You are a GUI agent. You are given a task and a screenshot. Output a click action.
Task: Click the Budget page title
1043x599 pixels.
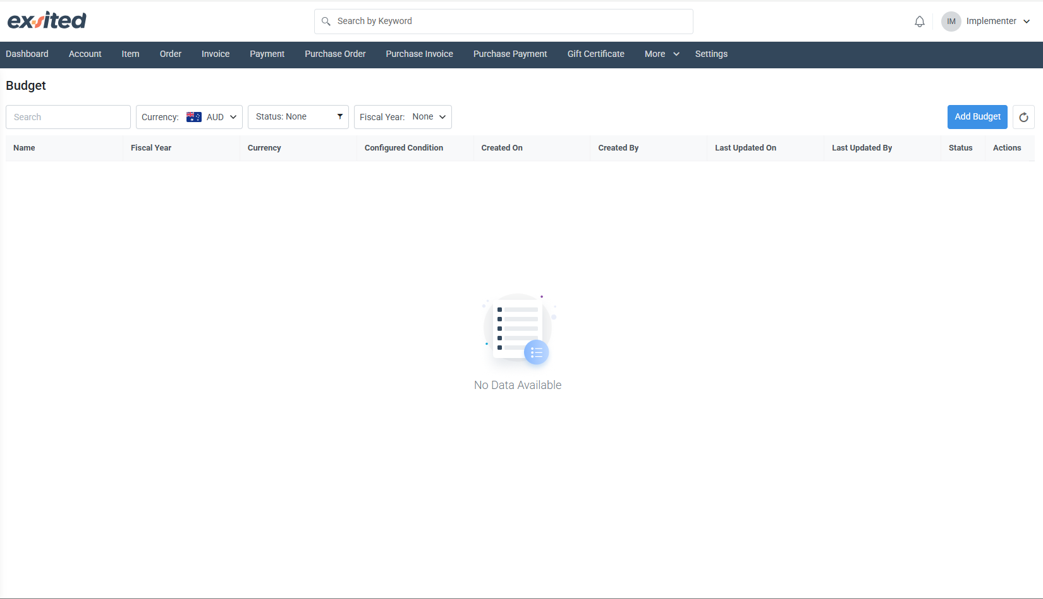(26, 85)
